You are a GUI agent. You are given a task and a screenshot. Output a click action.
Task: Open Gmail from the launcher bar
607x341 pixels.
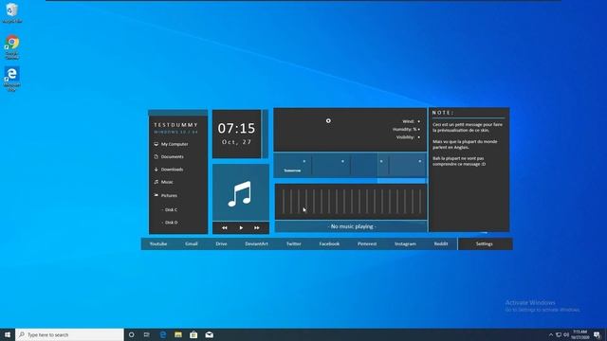point(192,244)
